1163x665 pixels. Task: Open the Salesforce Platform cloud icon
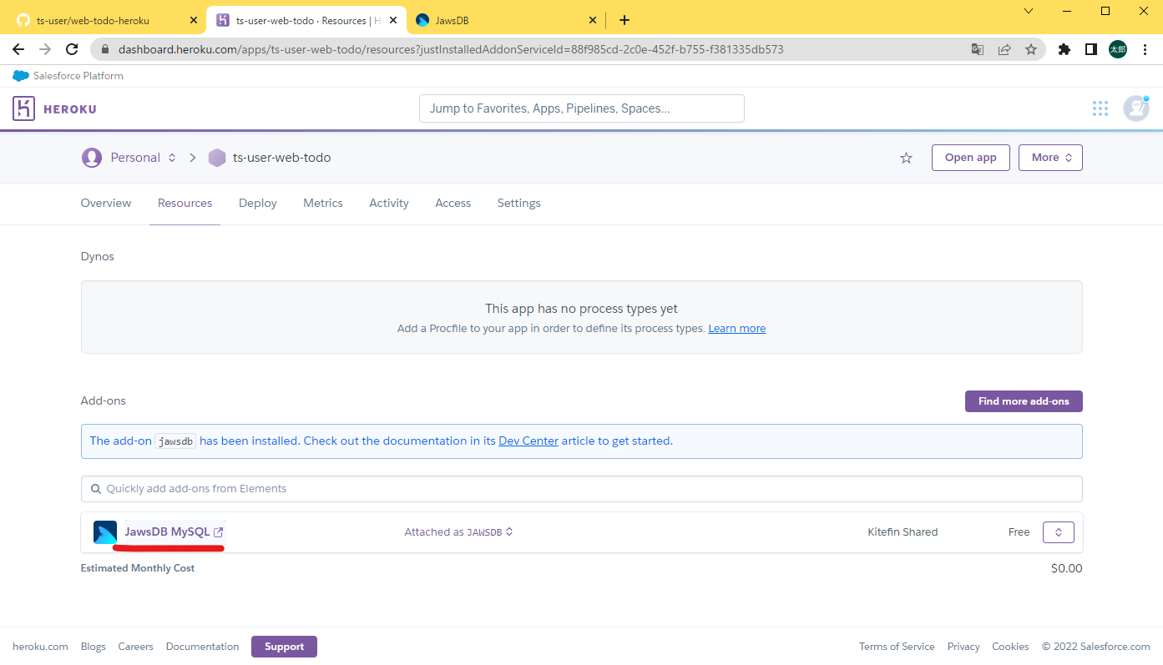21,76
